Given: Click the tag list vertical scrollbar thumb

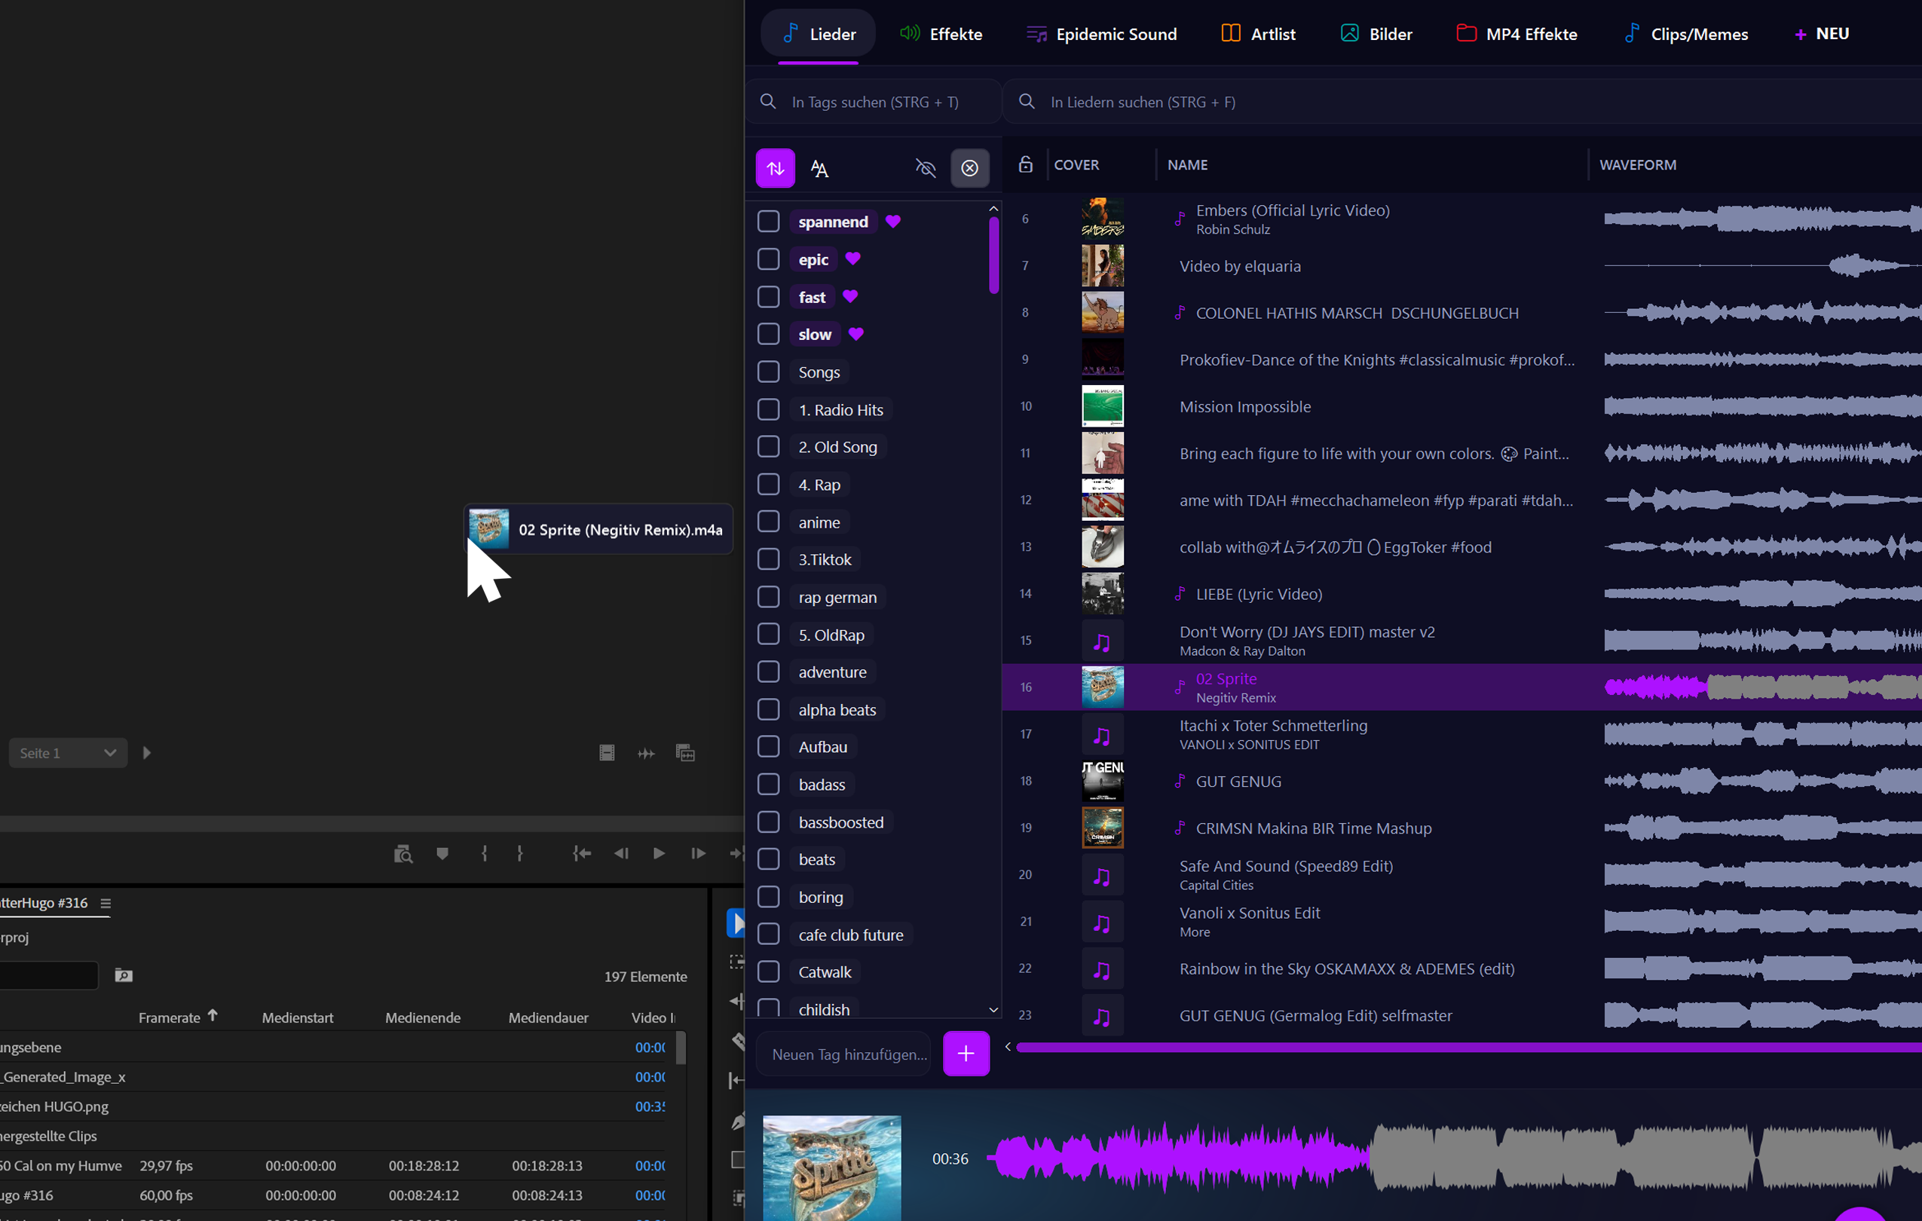Looking at the screenshot, I should pyautogui.click(x=993, y=256).
